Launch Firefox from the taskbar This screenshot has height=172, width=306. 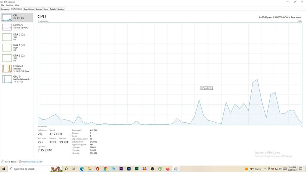(168, 169)
